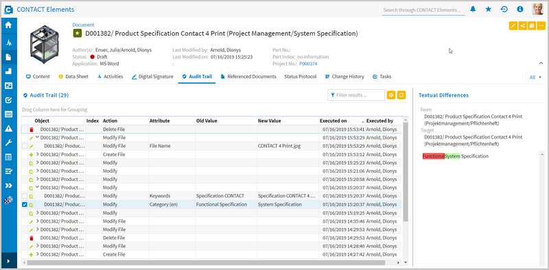
Task: Open the All tabs dropdown
Action: tap(535, 77)
